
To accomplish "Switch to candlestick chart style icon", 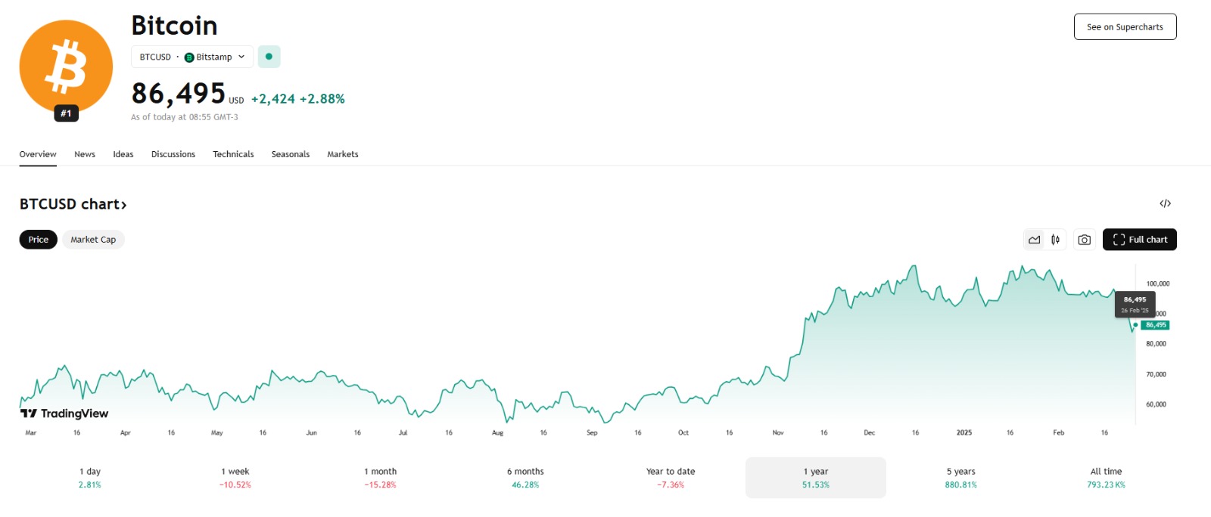I will (x=1055, y=240).
